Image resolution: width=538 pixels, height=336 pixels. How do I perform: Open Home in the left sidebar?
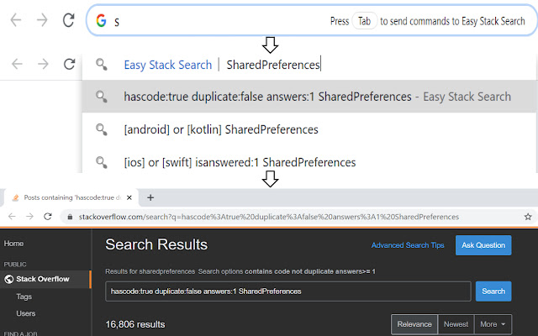click(14, 244)
